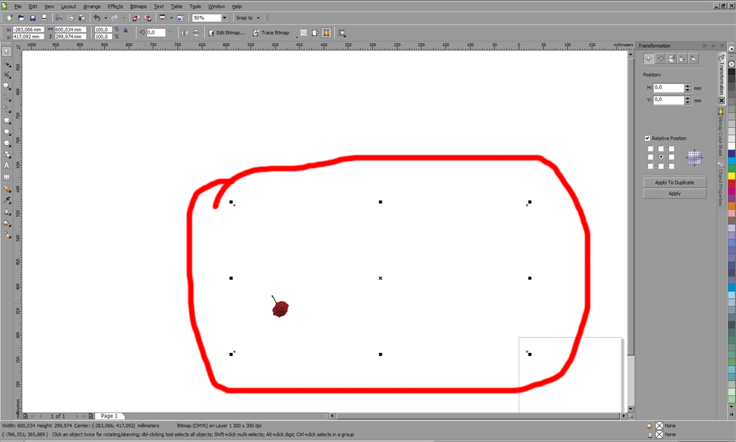The width and height of the screenshot is (736, 442).
Task: Click the New document icon
Action: point(9,18)
